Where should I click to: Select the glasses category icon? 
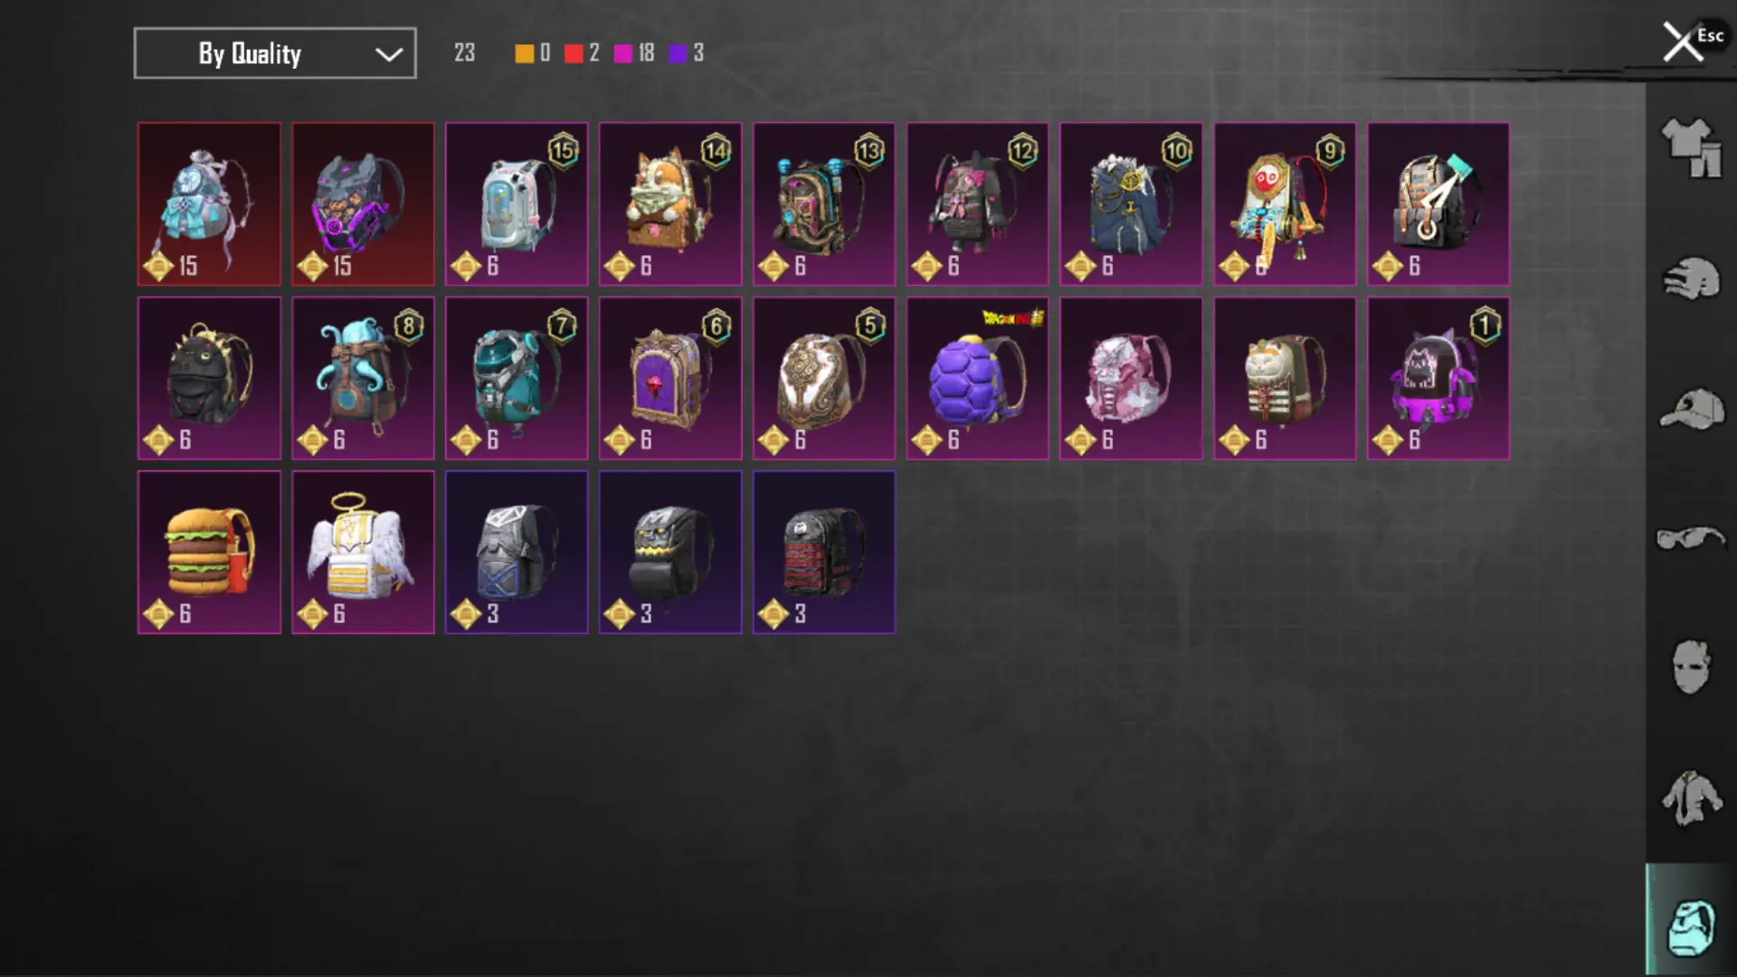point(1691,538)
